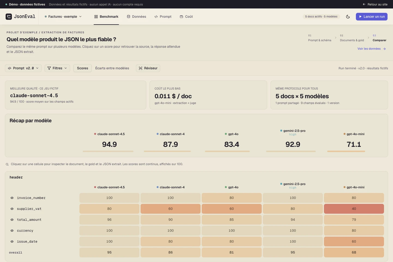393x262 pixels.
Task: Click the Lancer un run play icon
Action: (x=360, y=17)
